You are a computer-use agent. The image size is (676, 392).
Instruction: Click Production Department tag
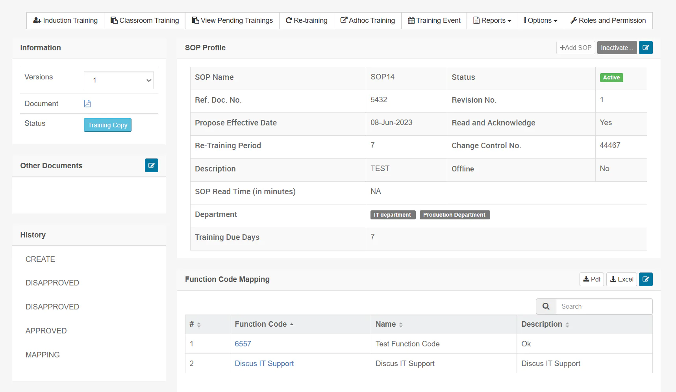tap(455, 215)
